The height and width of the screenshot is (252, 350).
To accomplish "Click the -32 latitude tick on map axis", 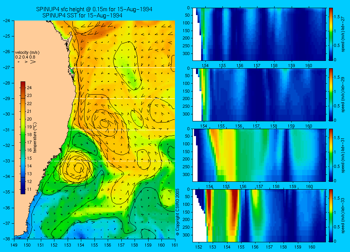I will pos(7,145).
